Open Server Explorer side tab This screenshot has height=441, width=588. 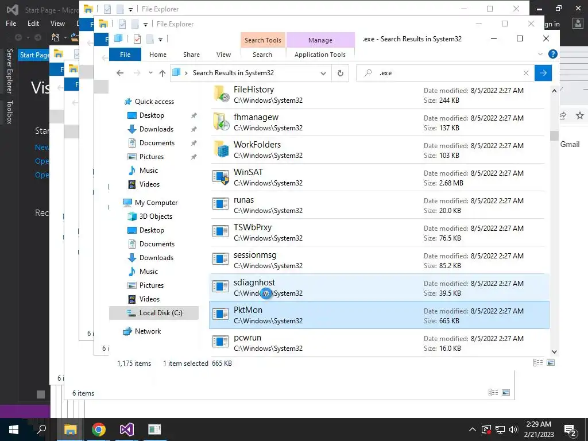pos(9,71)
